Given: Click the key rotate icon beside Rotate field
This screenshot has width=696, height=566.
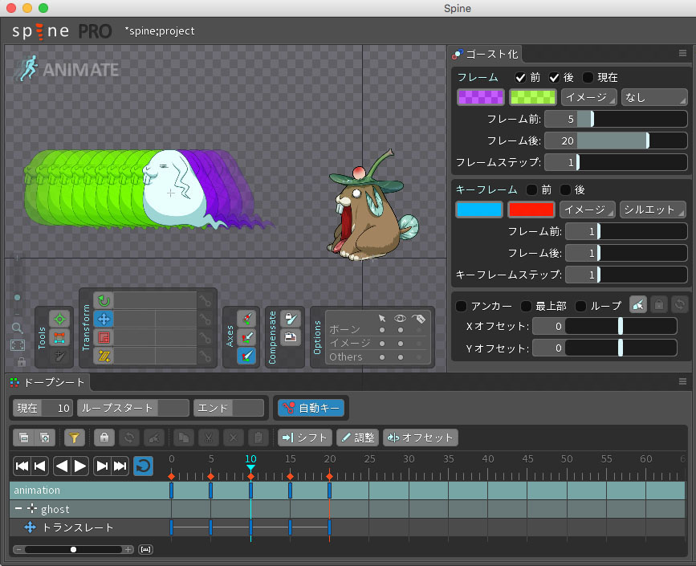Looking at the screenshot, I should click(x=205, y=300).
